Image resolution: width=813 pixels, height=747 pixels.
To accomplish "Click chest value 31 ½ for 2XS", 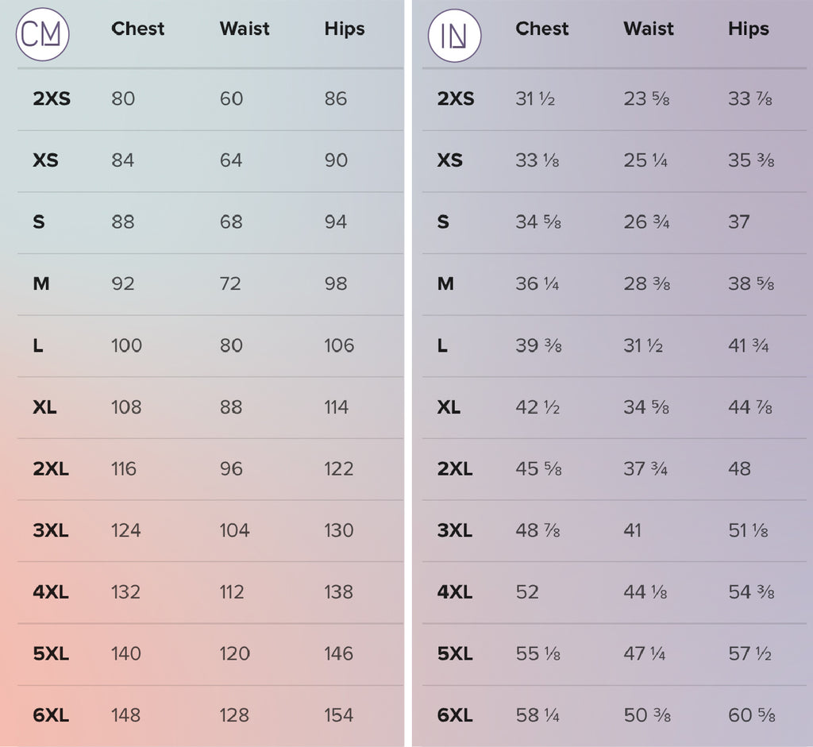I will click(535, 99).
